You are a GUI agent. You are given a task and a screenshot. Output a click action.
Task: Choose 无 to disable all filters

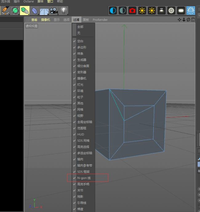click(x=79, y=33)
